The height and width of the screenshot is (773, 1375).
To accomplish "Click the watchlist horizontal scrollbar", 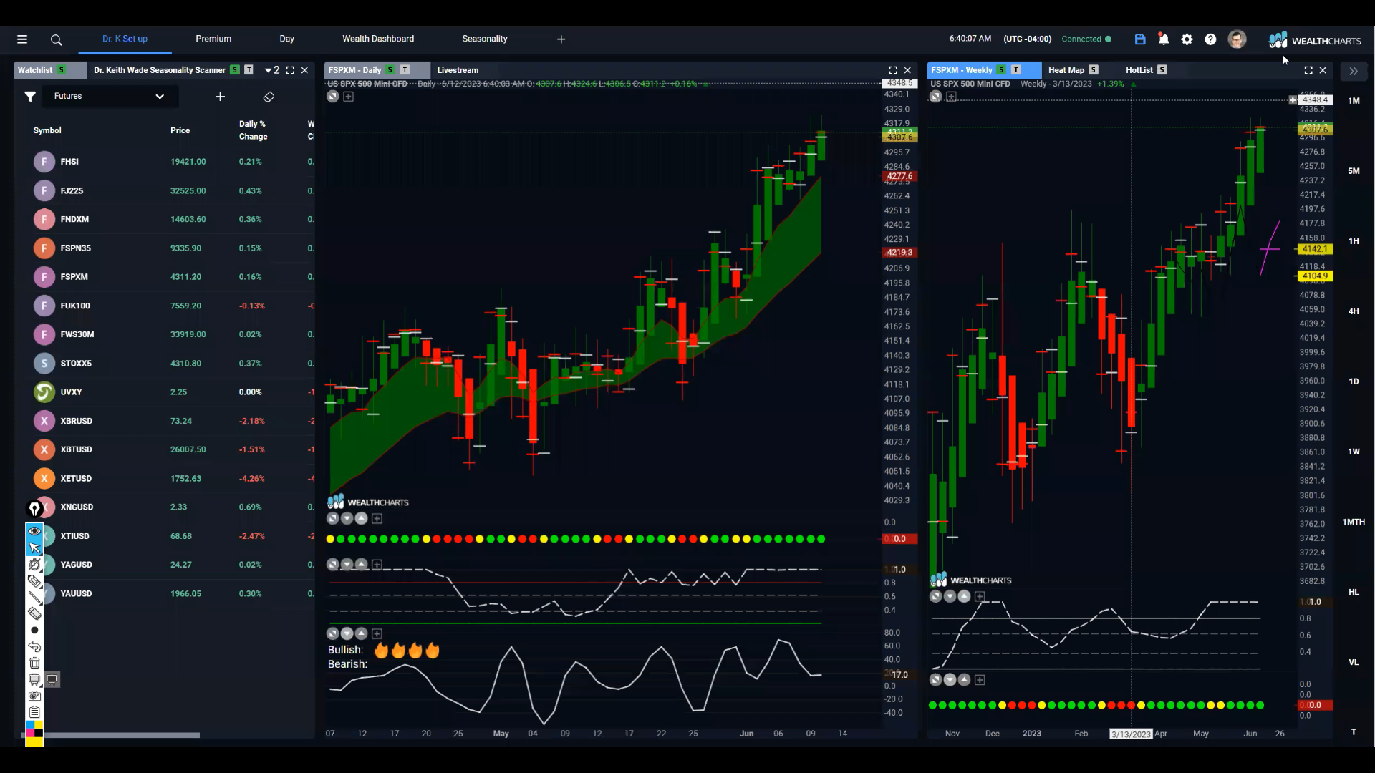I will (x=112, y=735).
